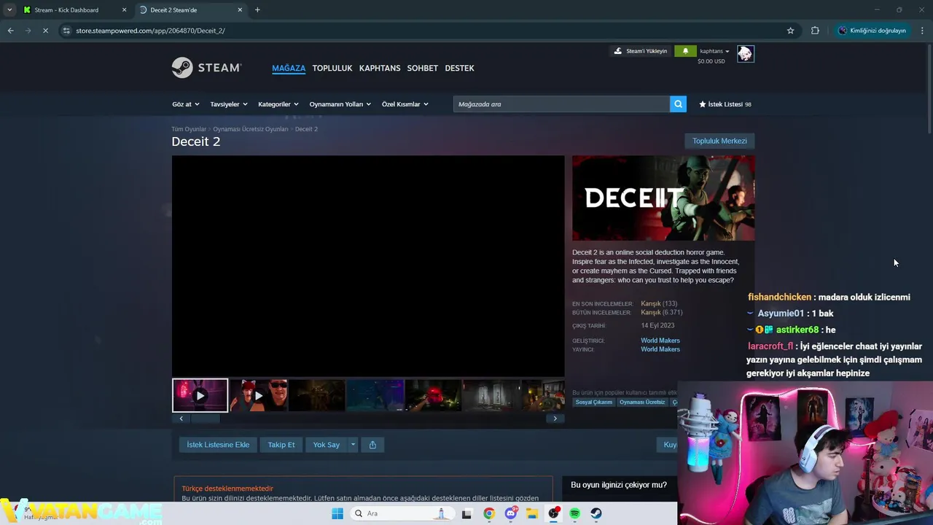Open OBS Studio from the taskbar

click(x=553, y=513)
